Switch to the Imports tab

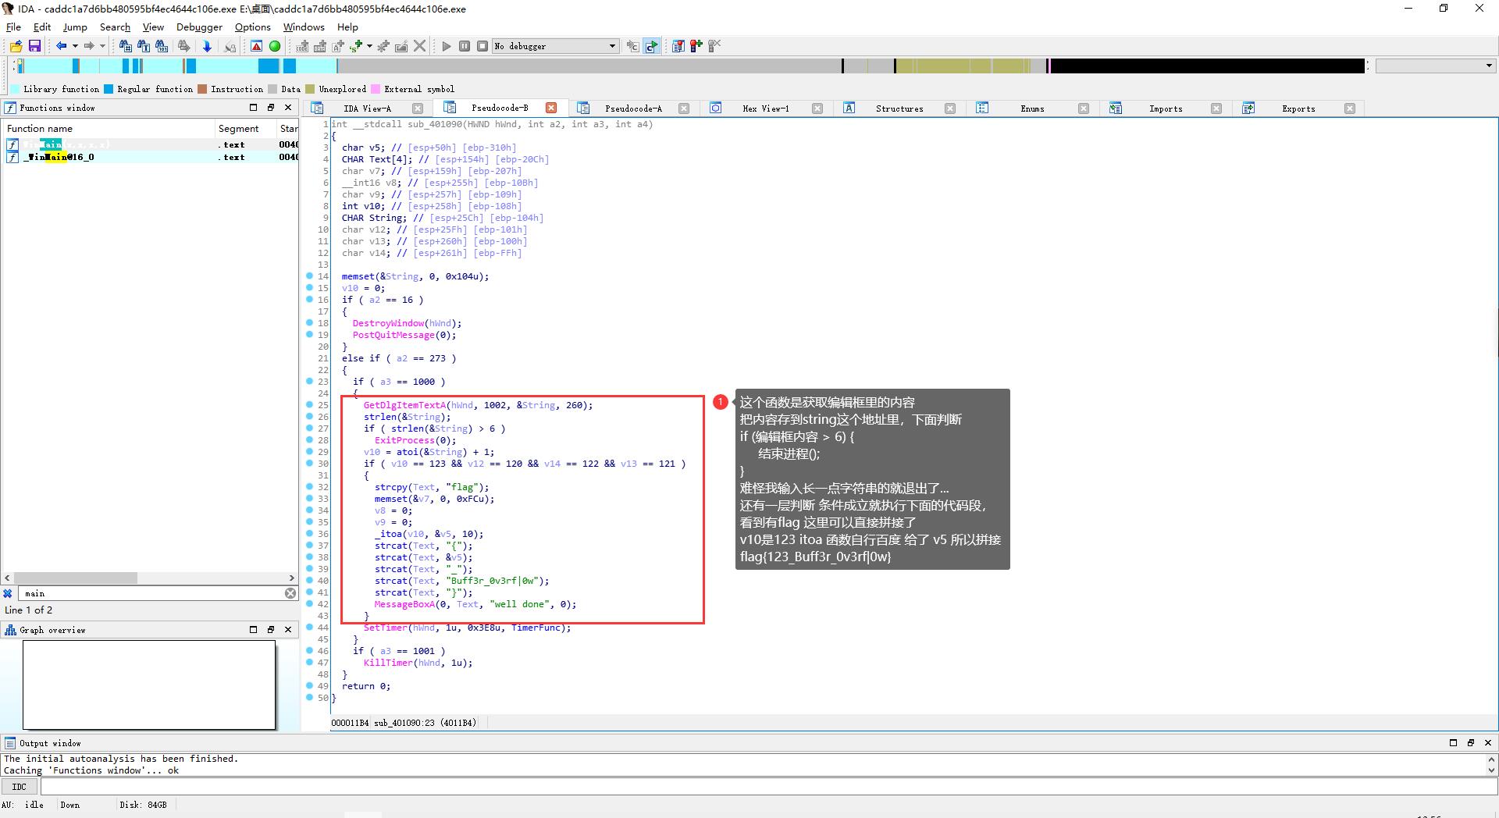coord(1166,108)
